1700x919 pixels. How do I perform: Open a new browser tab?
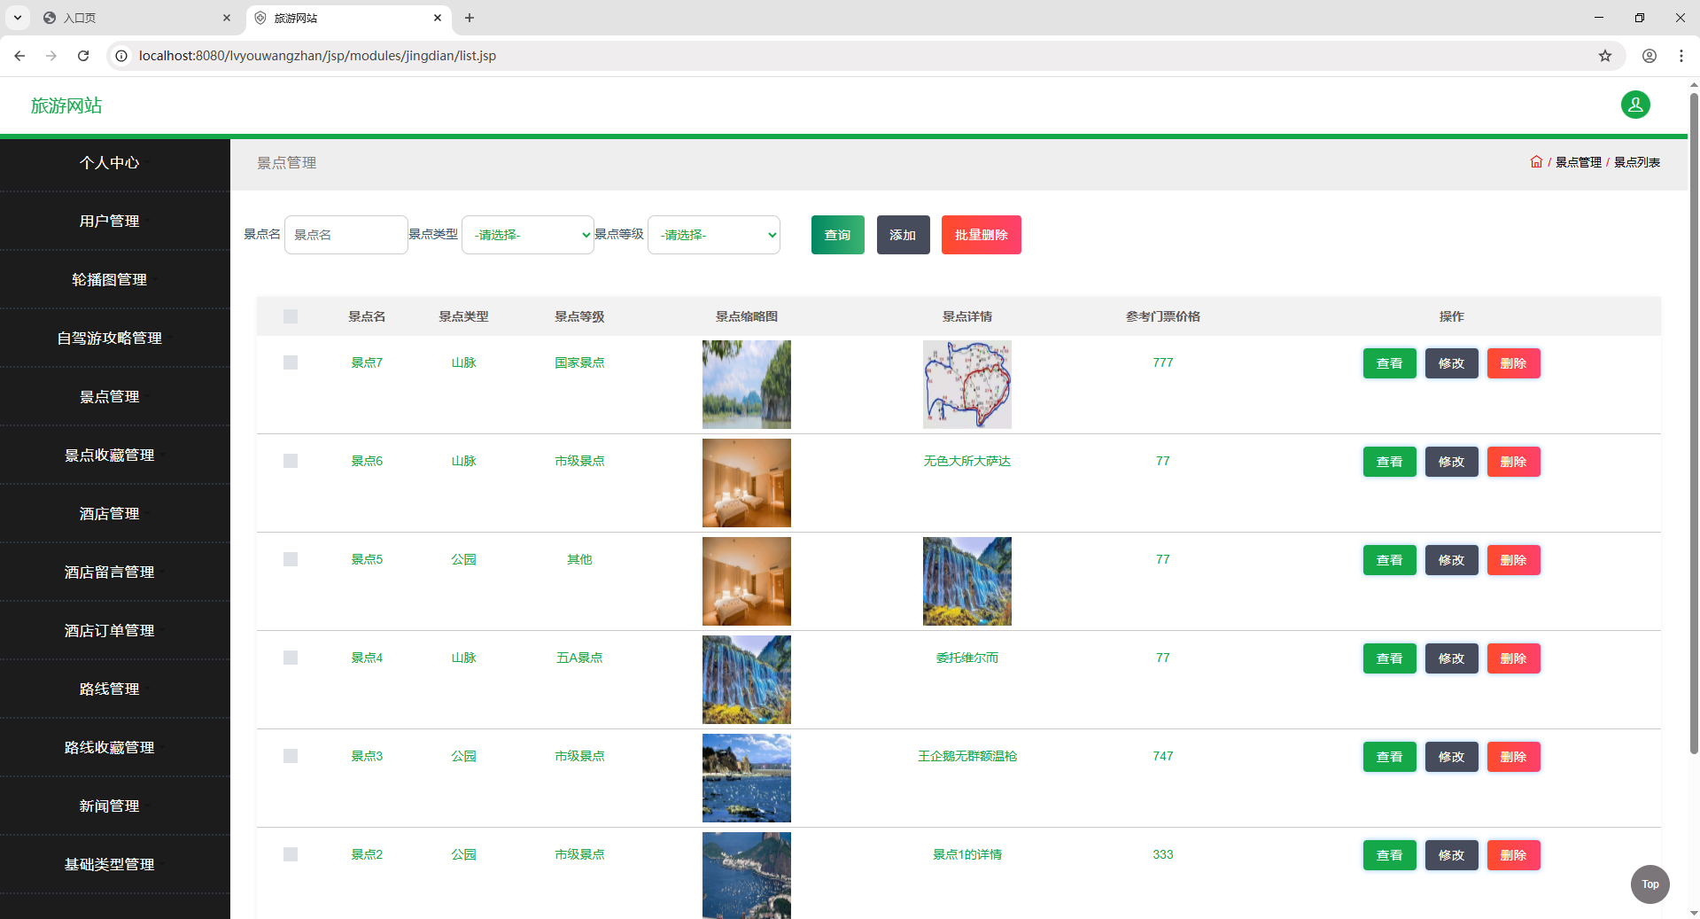coord(470,18)
